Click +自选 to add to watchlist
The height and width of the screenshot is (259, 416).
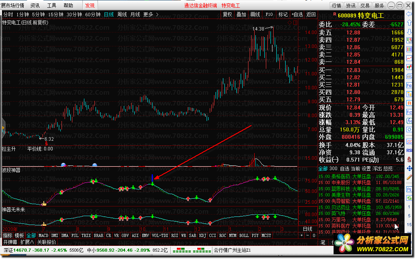[297, 14]
